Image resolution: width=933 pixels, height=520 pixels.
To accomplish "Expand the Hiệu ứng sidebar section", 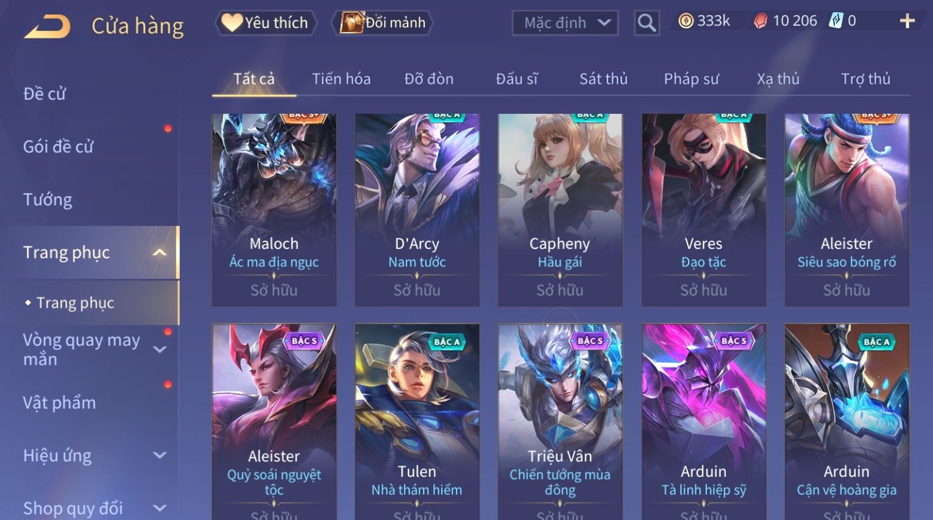I will coord(160,455).
